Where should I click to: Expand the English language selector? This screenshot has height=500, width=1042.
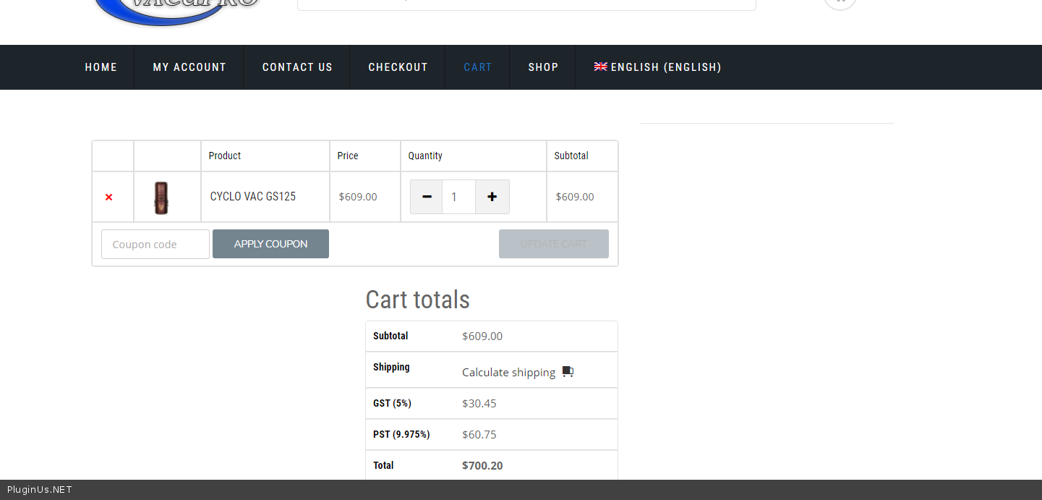click(x=657, y=67)
